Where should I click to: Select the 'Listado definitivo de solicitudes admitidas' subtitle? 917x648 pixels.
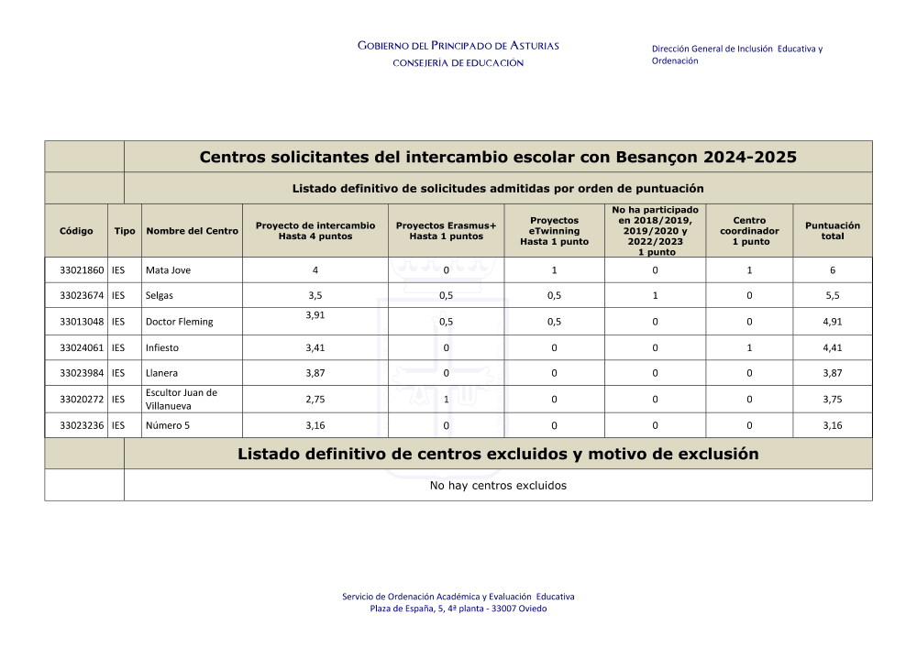[x=497, y=189]
